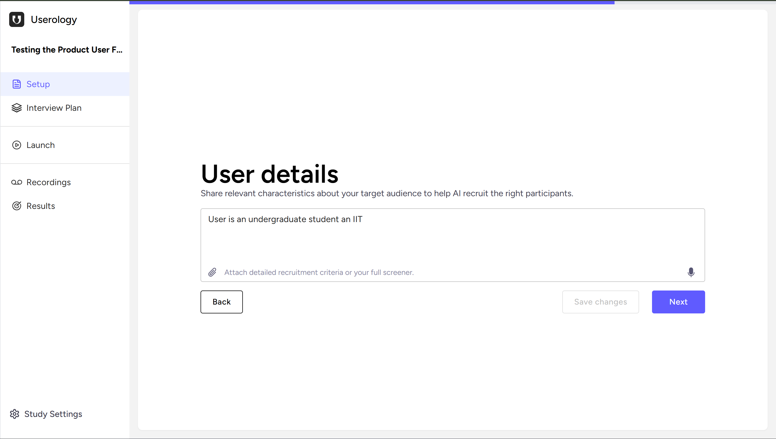Click the Userology logo icon
This screenshot has width=776, height=439.
(17, 19)
